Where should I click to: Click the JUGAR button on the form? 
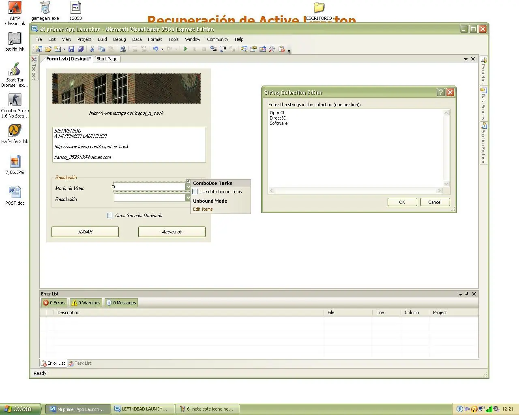85,232
